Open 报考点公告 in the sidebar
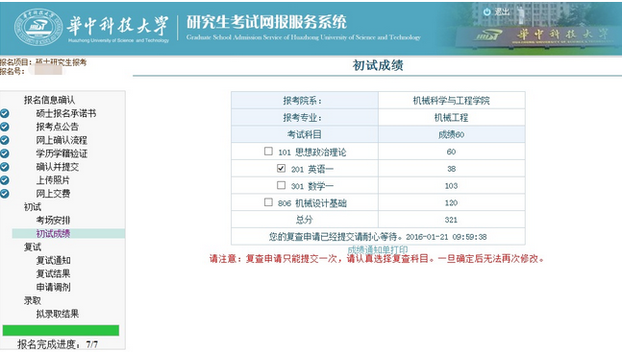 click(57, 127)
